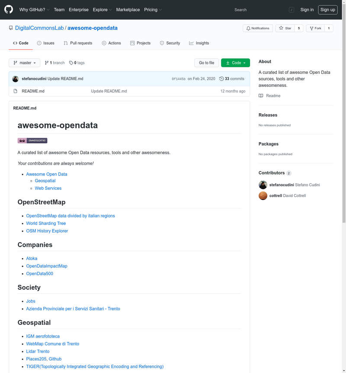Screen dimensions: 346x373
Task: Open the GitHub home logo
Action: [x=9, y=10]
